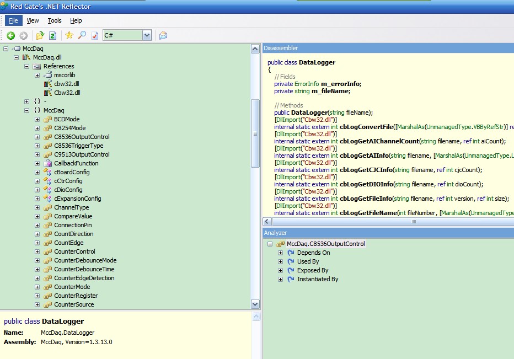Viewport: 514px width, 359px height.
Task: Expand the BCDMode tree node
Action: (x=38, y=119)
